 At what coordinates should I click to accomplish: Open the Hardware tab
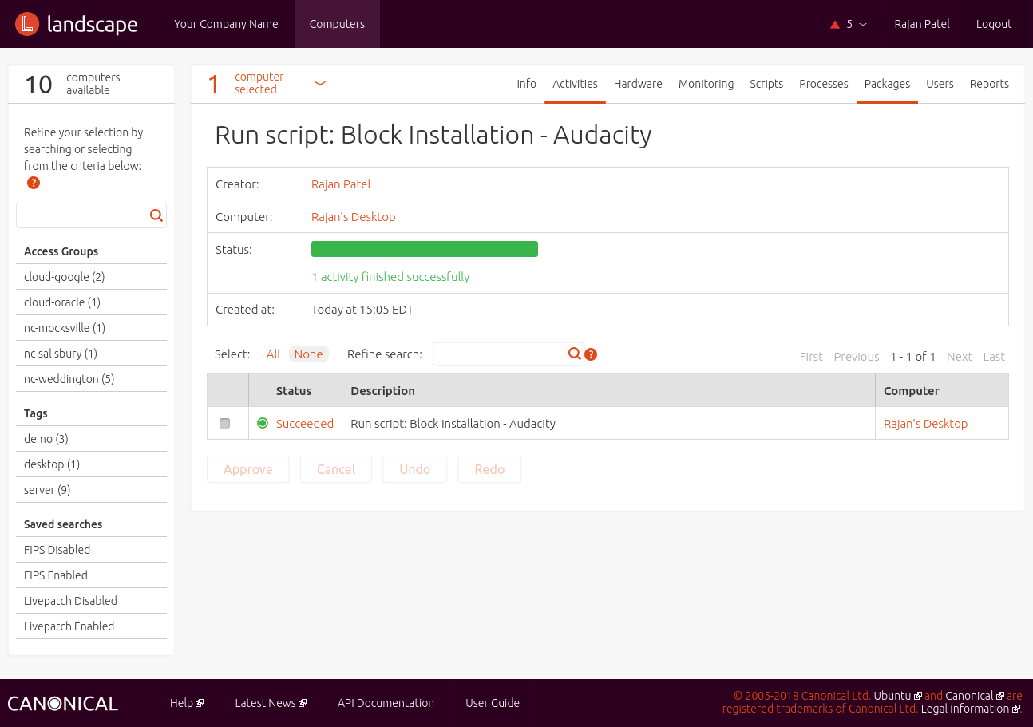tap(638, 84)
